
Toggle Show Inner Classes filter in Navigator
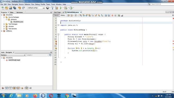(18, 88)
